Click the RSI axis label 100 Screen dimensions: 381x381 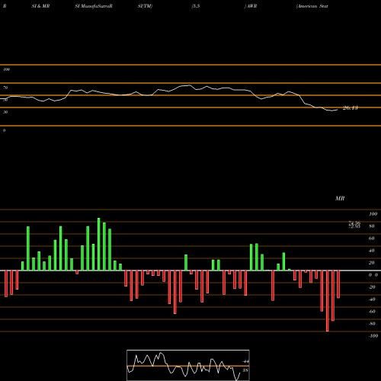tap(6, 69)
